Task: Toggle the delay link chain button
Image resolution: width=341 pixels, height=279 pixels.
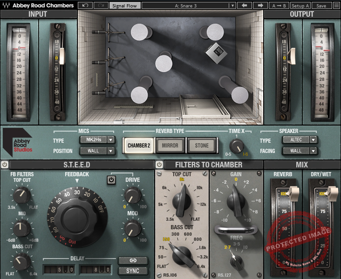Action: pyautogui.click(x=133, y=260)
